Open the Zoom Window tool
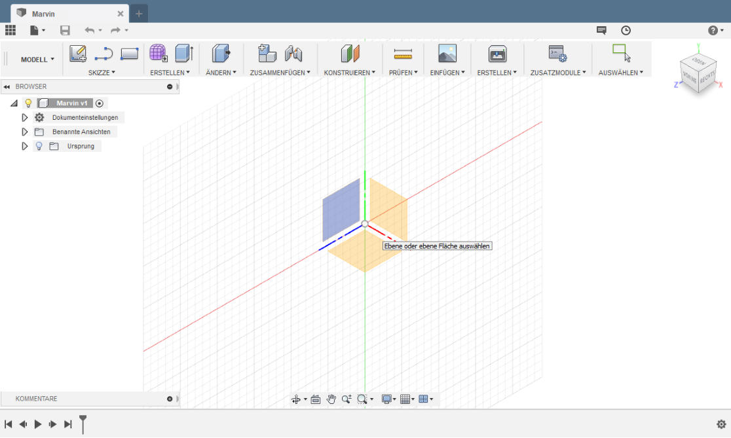The width and height of the screenshot is (731, 438). 362,399
